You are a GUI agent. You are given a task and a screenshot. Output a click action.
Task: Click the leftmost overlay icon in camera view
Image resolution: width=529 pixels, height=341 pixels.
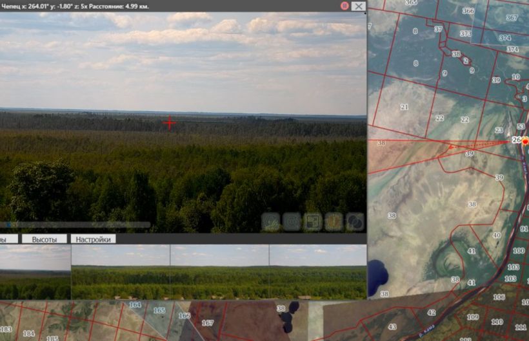click(x=270, y=222)
